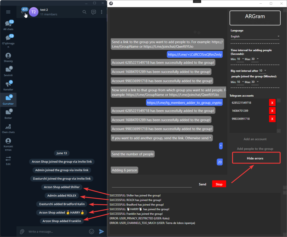
Task: Open the Min dropdown for adding time interval
Action: 240,59
